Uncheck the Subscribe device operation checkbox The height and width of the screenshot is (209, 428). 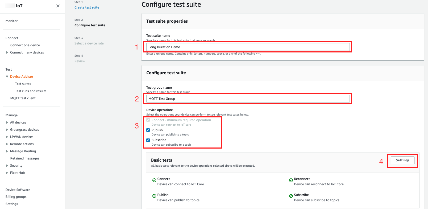coord(148,140)
